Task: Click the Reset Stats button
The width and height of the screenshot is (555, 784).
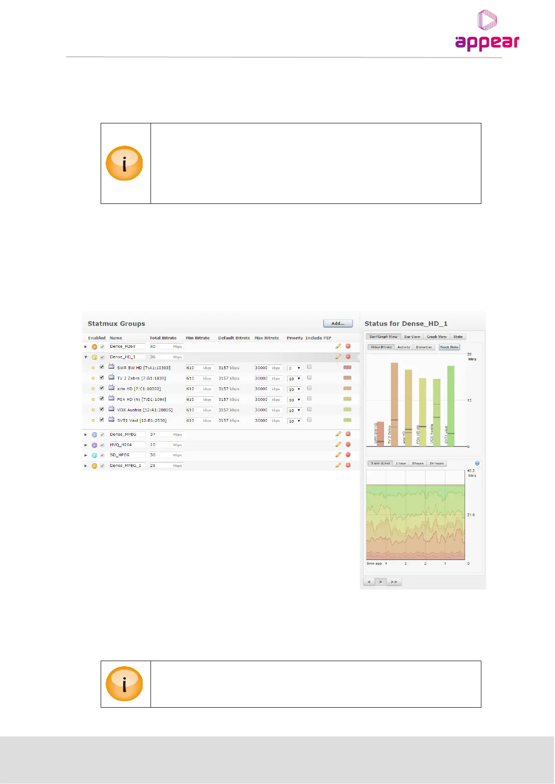Action: 449,347
